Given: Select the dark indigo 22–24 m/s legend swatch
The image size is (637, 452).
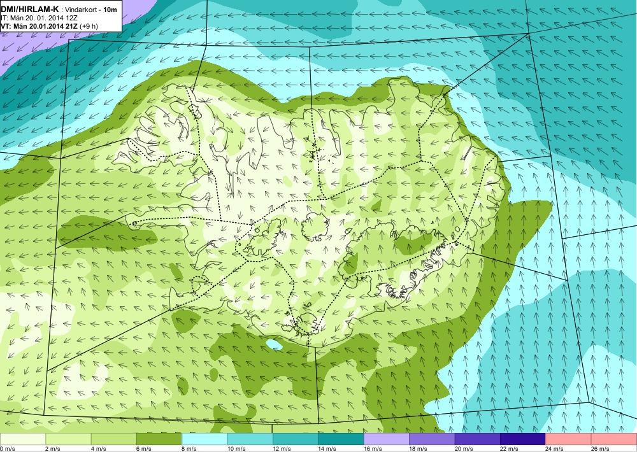Looking at the screenshot, I should (523, 439).
